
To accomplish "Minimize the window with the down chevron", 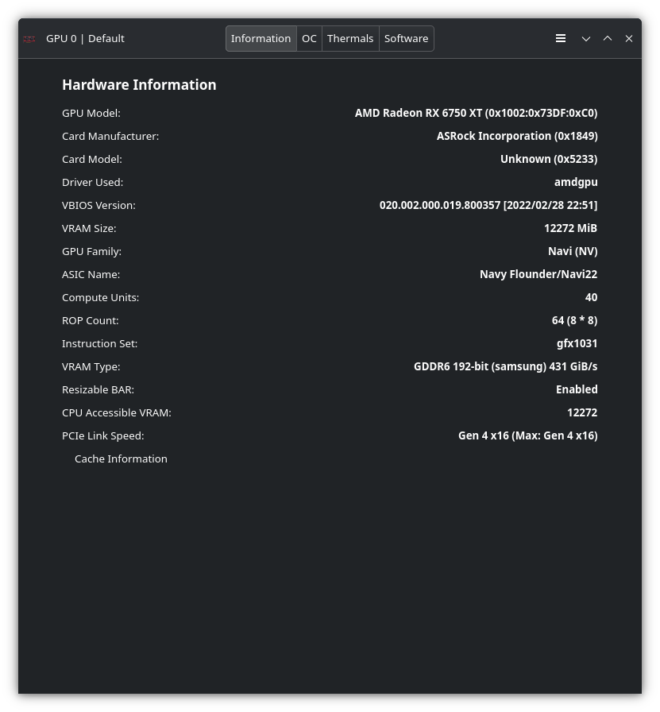I will [586, 38].
